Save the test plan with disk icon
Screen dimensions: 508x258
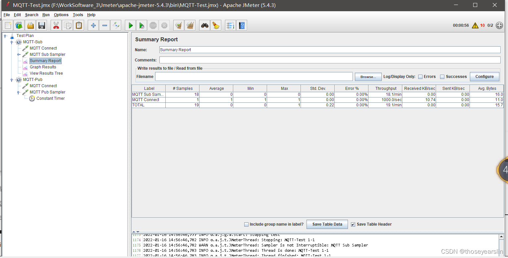(42, 25)
